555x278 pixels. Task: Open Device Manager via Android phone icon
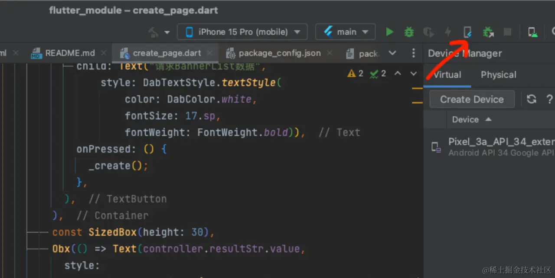click(x=532, y=32)
